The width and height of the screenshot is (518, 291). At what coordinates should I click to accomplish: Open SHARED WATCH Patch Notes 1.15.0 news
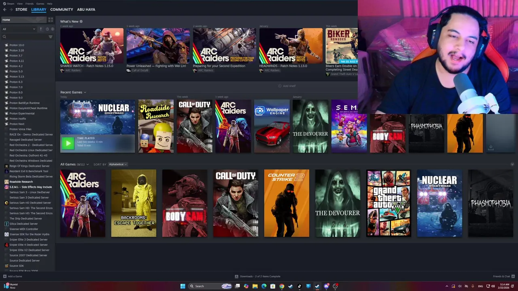92,46
